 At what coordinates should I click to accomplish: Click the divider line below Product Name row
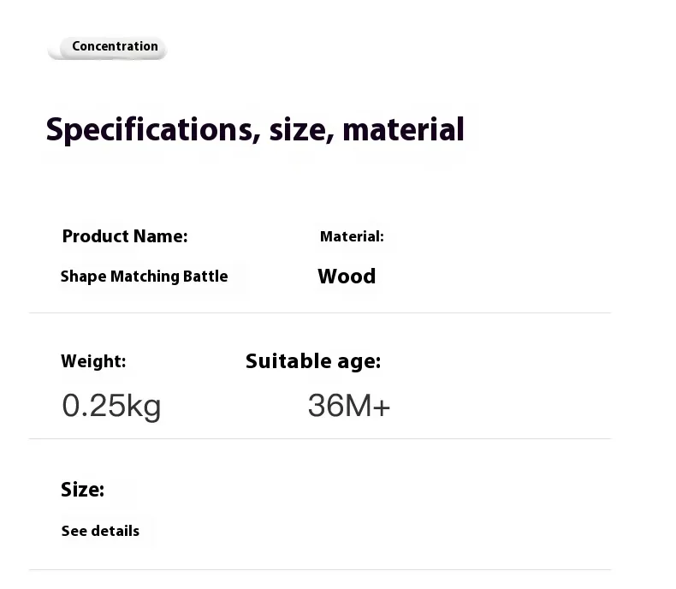(320, 313)
